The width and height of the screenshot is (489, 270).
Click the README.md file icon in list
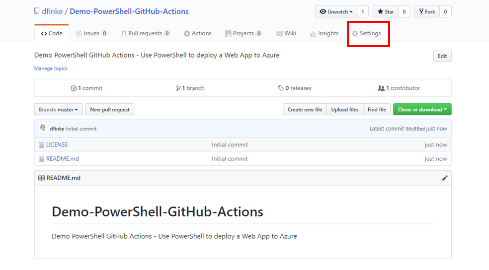pyautogui.click(x=41, y=159)
